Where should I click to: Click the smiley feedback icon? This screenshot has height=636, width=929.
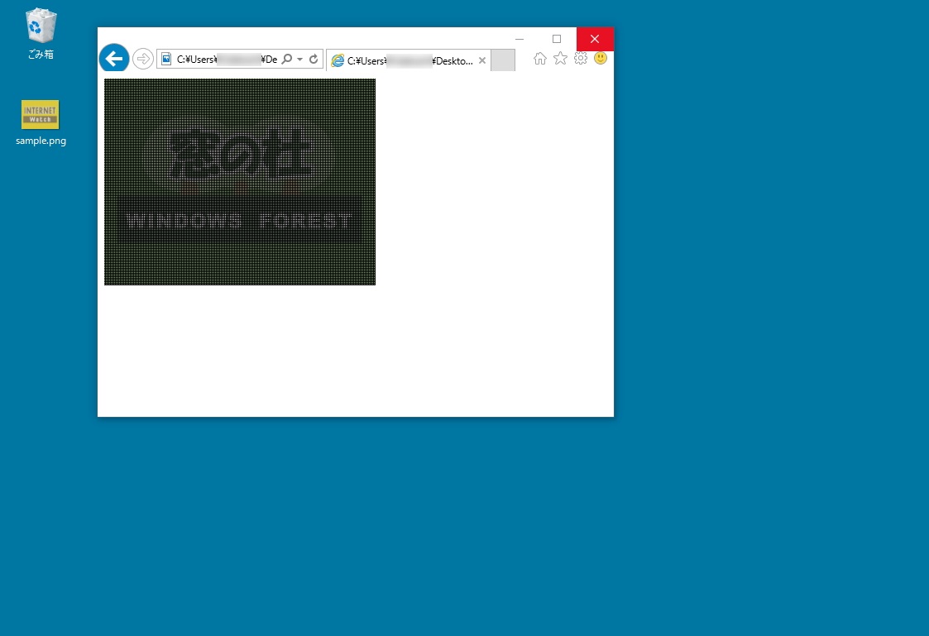pos(601,59)
